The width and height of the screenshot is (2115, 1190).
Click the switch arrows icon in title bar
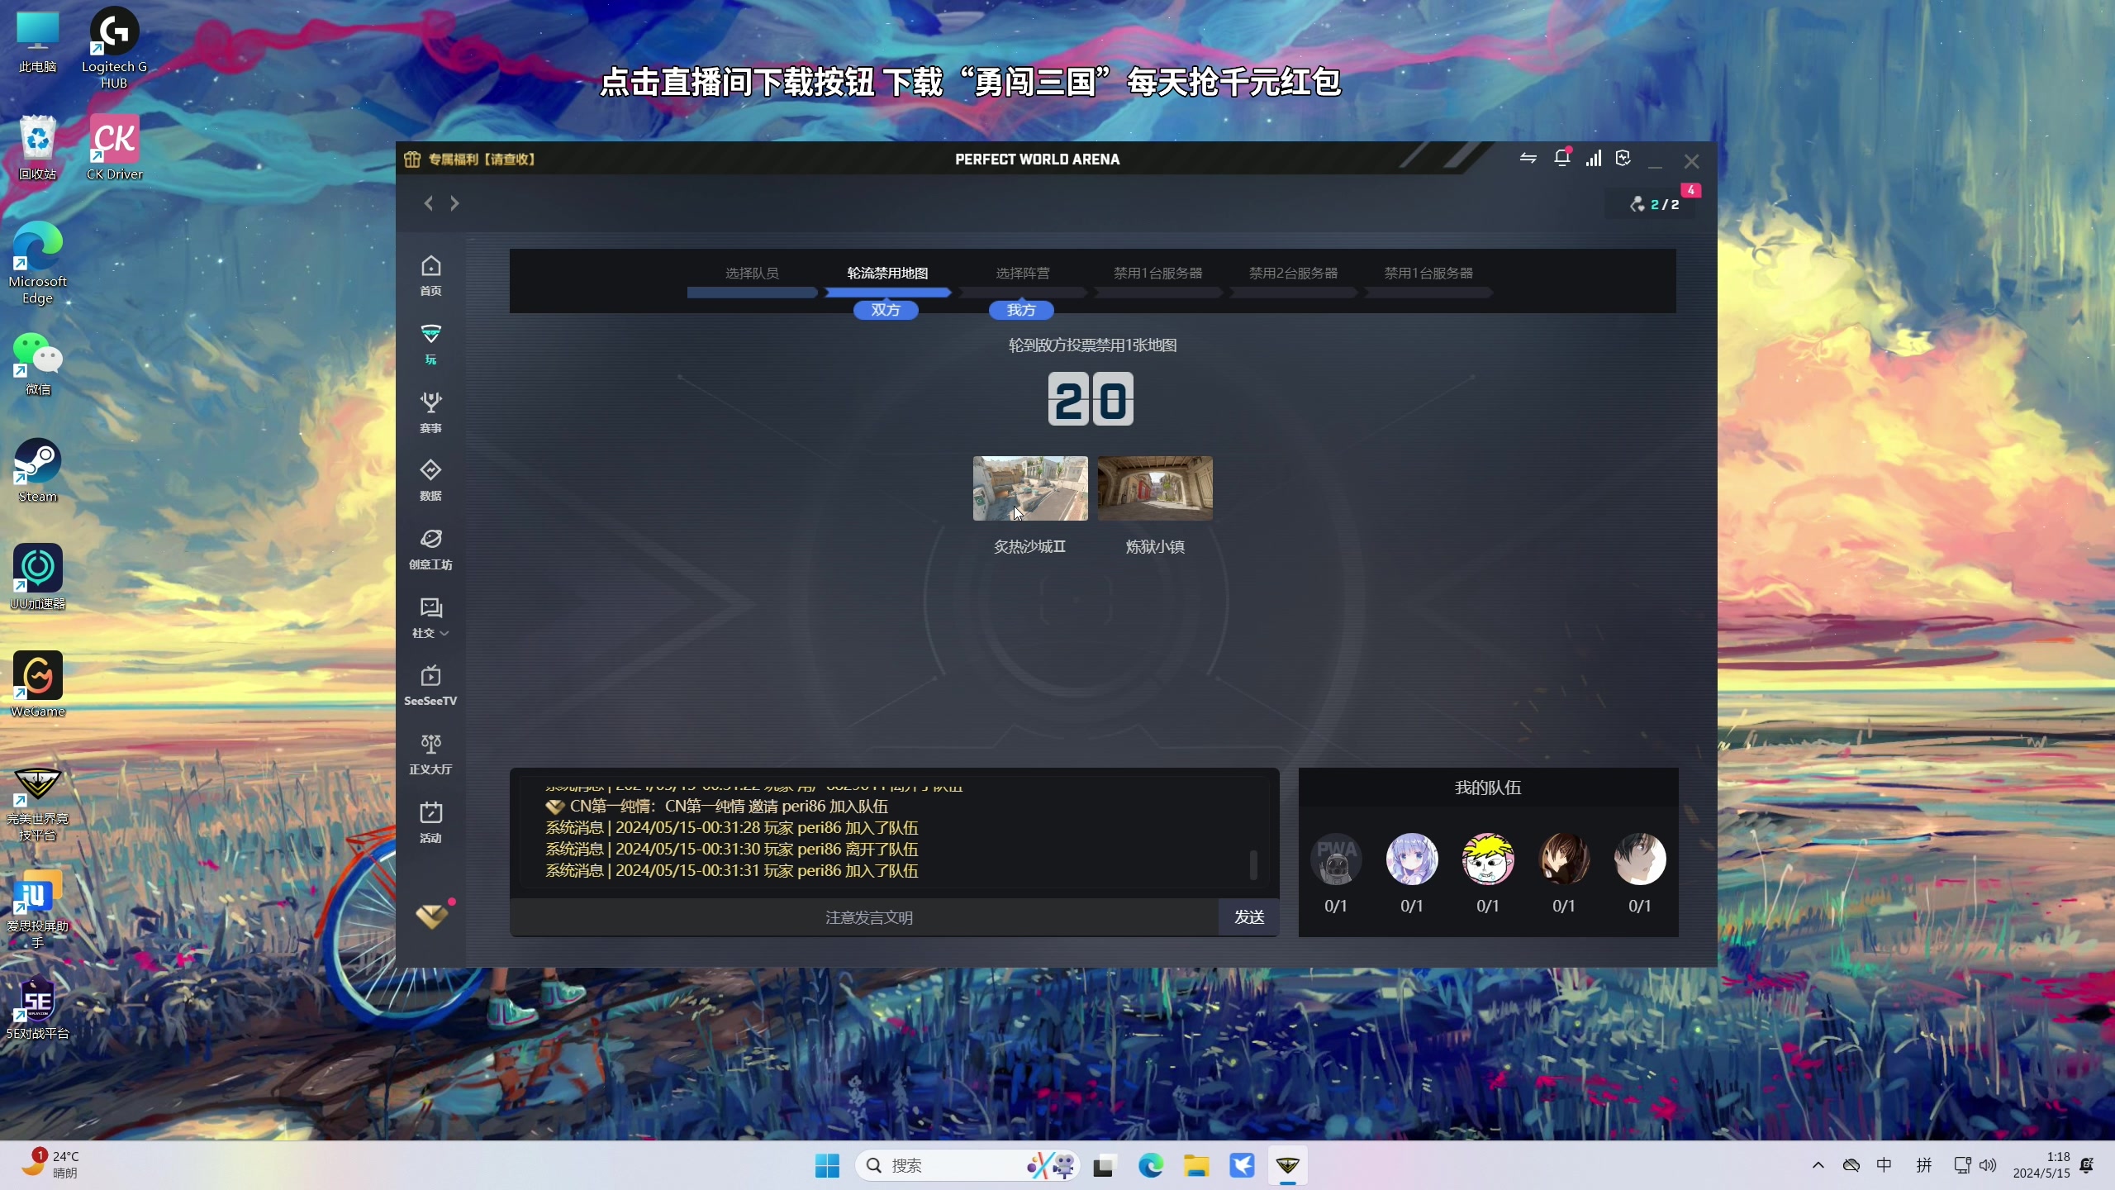click(x=1528, y=158)
